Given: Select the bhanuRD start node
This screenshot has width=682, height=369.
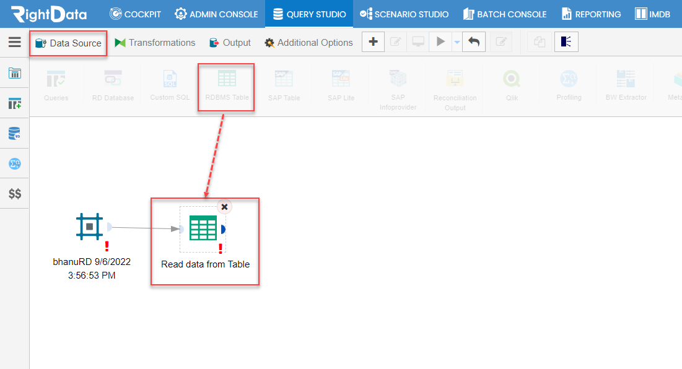Looking at the screenshot, I should coord(90,227).
